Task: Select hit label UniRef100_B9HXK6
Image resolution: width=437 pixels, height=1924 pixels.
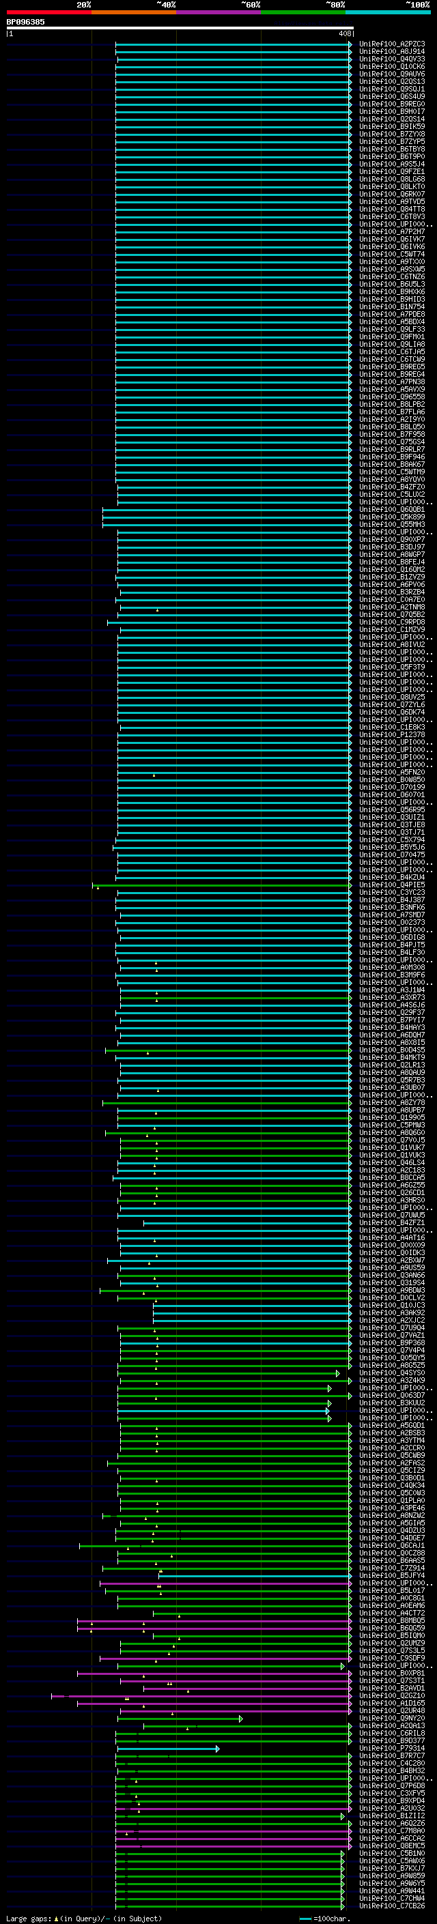Action: point(391,291)
